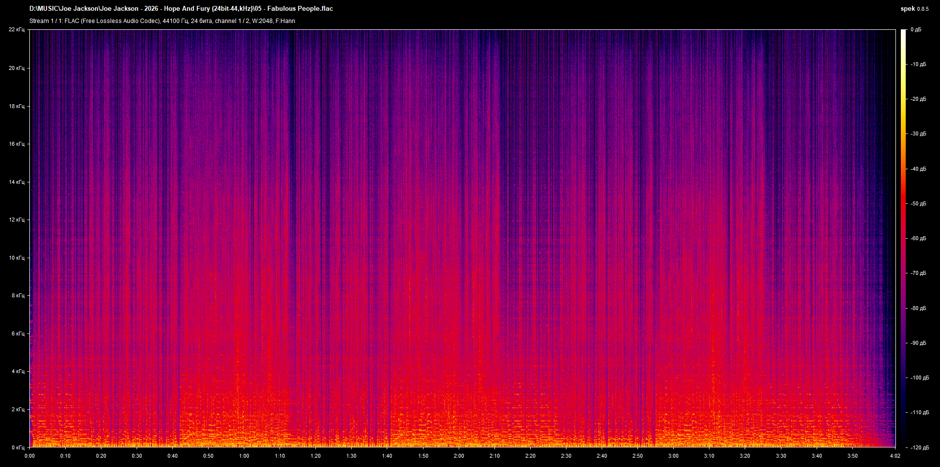
Task: Click the file path title text
Action: tap(181, 9)
